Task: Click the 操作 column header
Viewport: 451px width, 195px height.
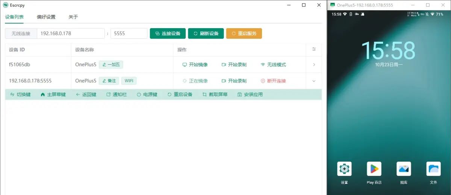Action: point(182,50)
